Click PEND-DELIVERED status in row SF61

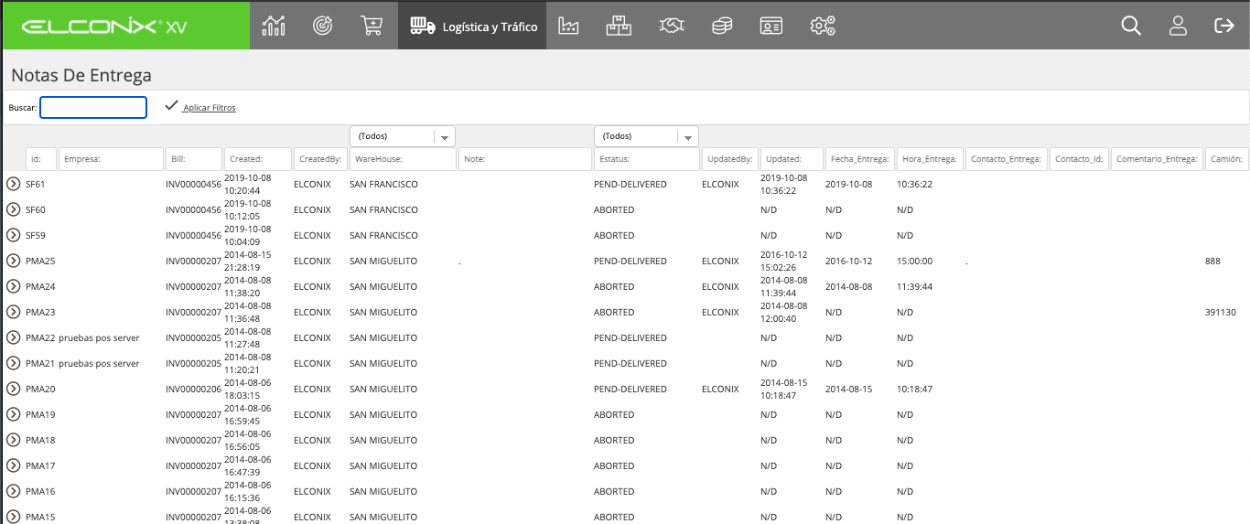coord(630,184)
